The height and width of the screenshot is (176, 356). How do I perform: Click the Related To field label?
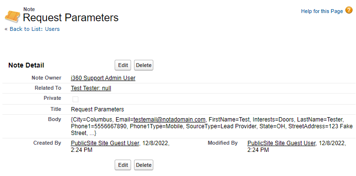pos(48,88)
